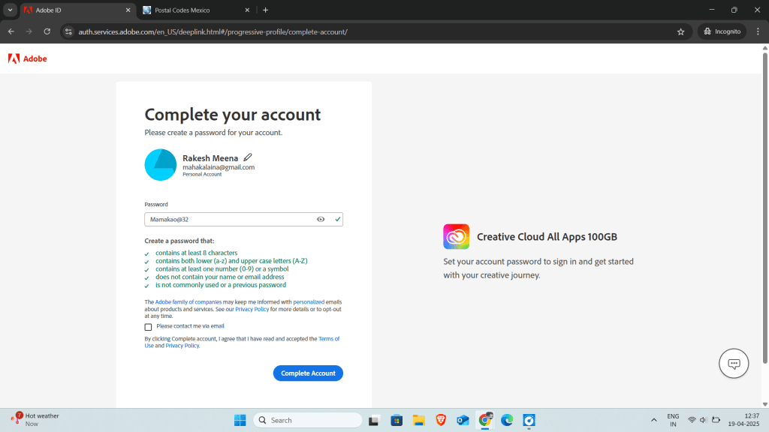Click 'does not contain your name or email address'
Image resolution: width=769 pixels, height=432 pixels.
tap(220, 277)
